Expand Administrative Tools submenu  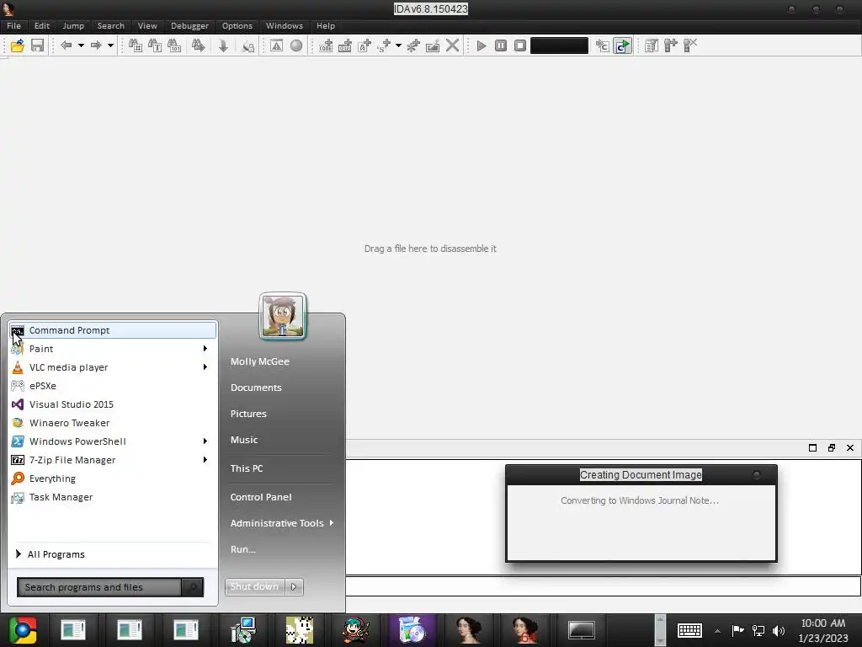282,523
